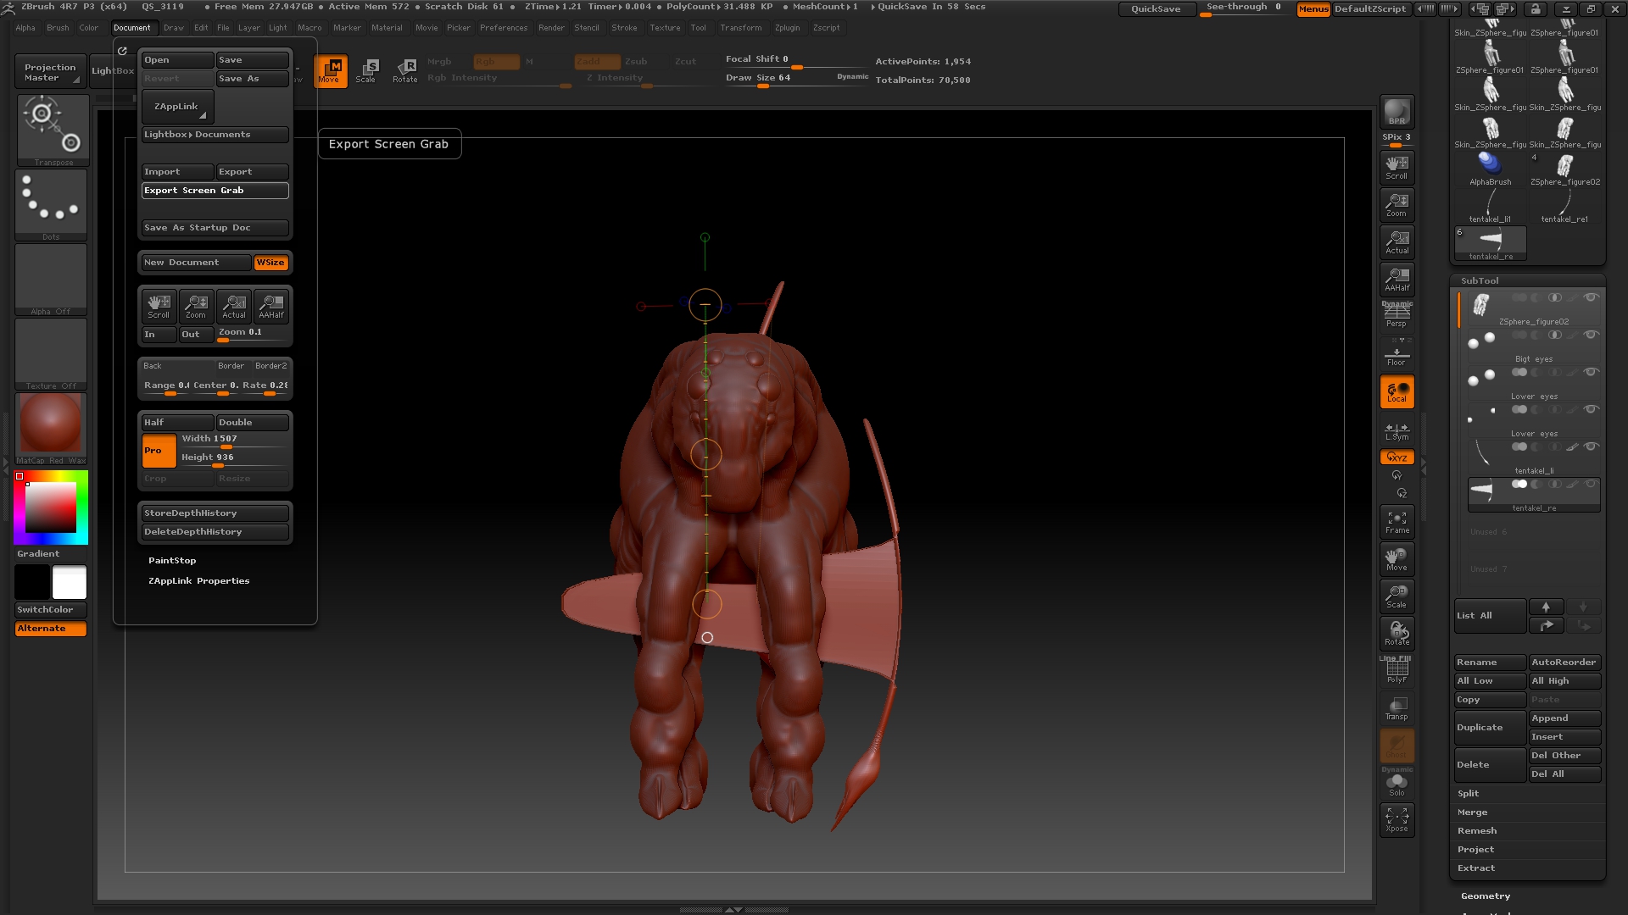Click StoreDepthHistory button
1628x915 pixels.
[215, 513]
